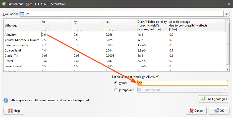Open the Evaluation dropdown arrow
The image size is (233, 118).
coord(227,14)
